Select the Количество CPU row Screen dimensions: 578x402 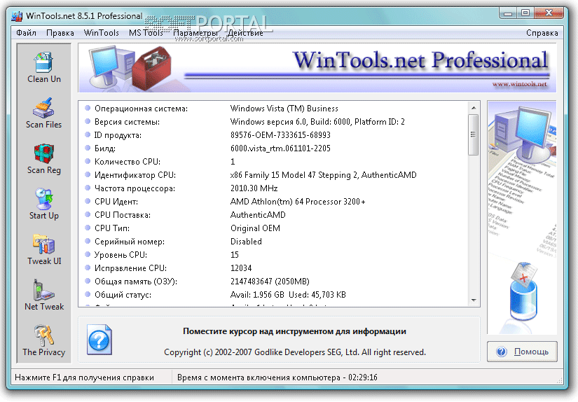[x=273, y=161]
